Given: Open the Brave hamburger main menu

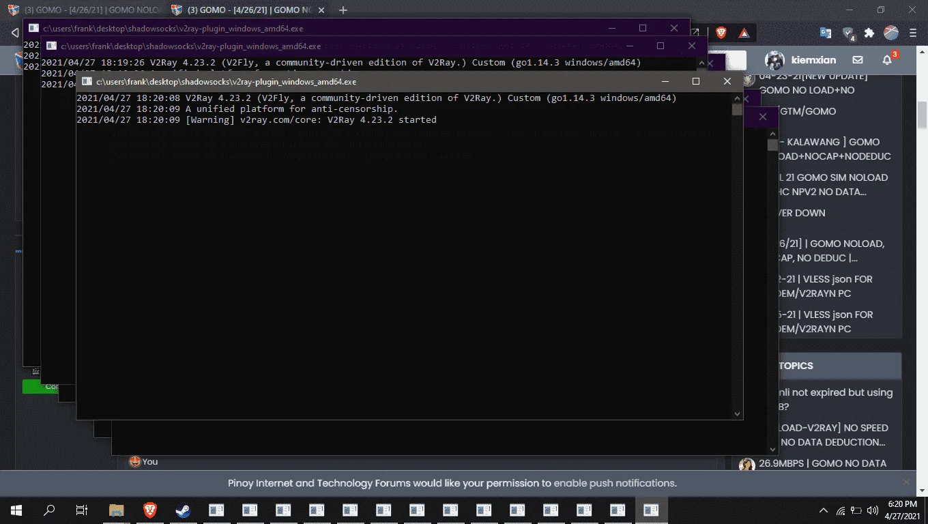Looking at the screenshot, I should (913, 32).
